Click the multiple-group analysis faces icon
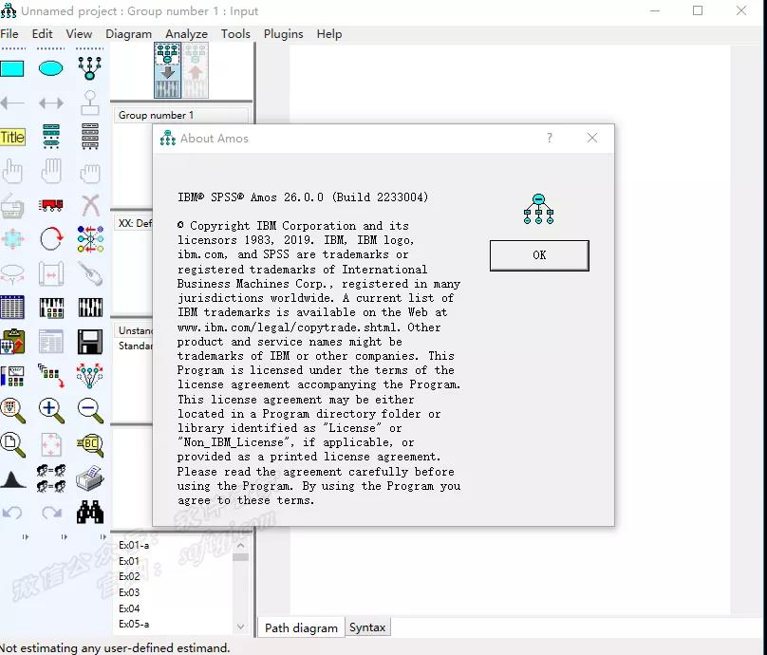The image size is (767, 655). [51, 478]
